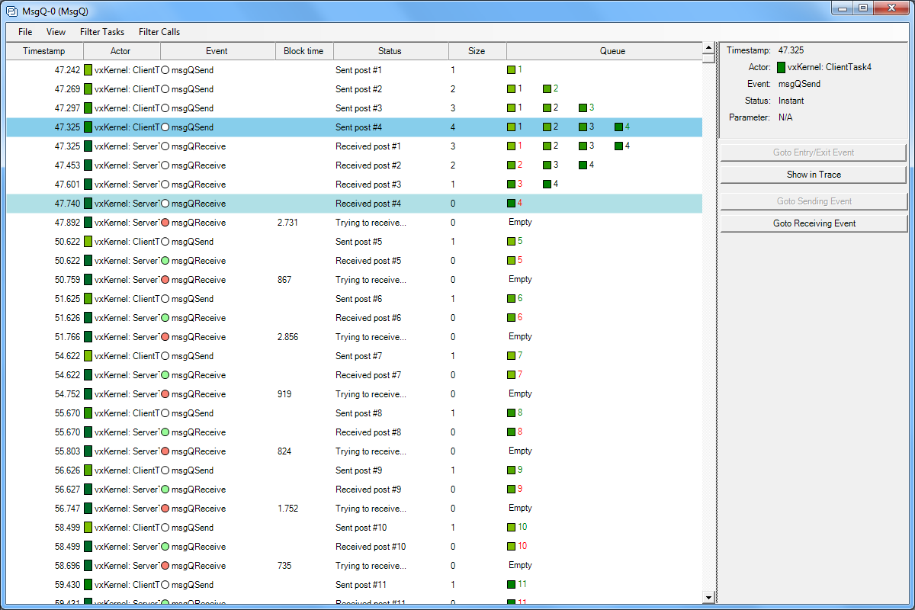Image resolution: width=915 pixels, height=610 pixels.
Task: Click the Status column header
Action: point(390,51)
